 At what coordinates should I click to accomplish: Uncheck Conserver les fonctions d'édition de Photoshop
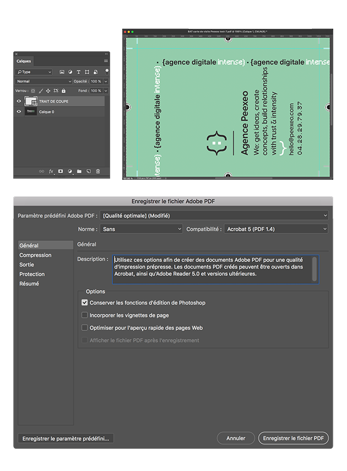pos(85,302)
